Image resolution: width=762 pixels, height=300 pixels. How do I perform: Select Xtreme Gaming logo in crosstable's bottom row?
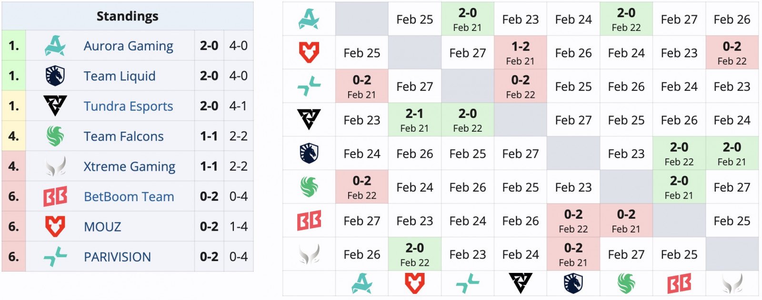click(x=732, y=283)
